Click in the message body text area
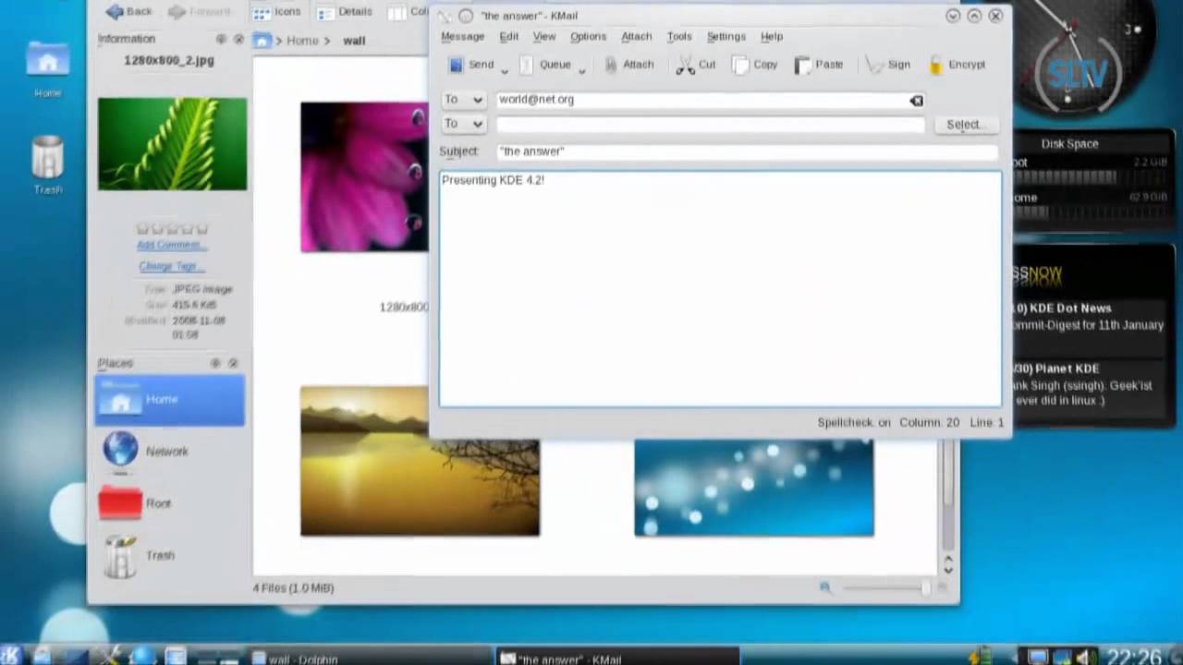This screenshot has height=665, width=1183. (x=720, y=288)
